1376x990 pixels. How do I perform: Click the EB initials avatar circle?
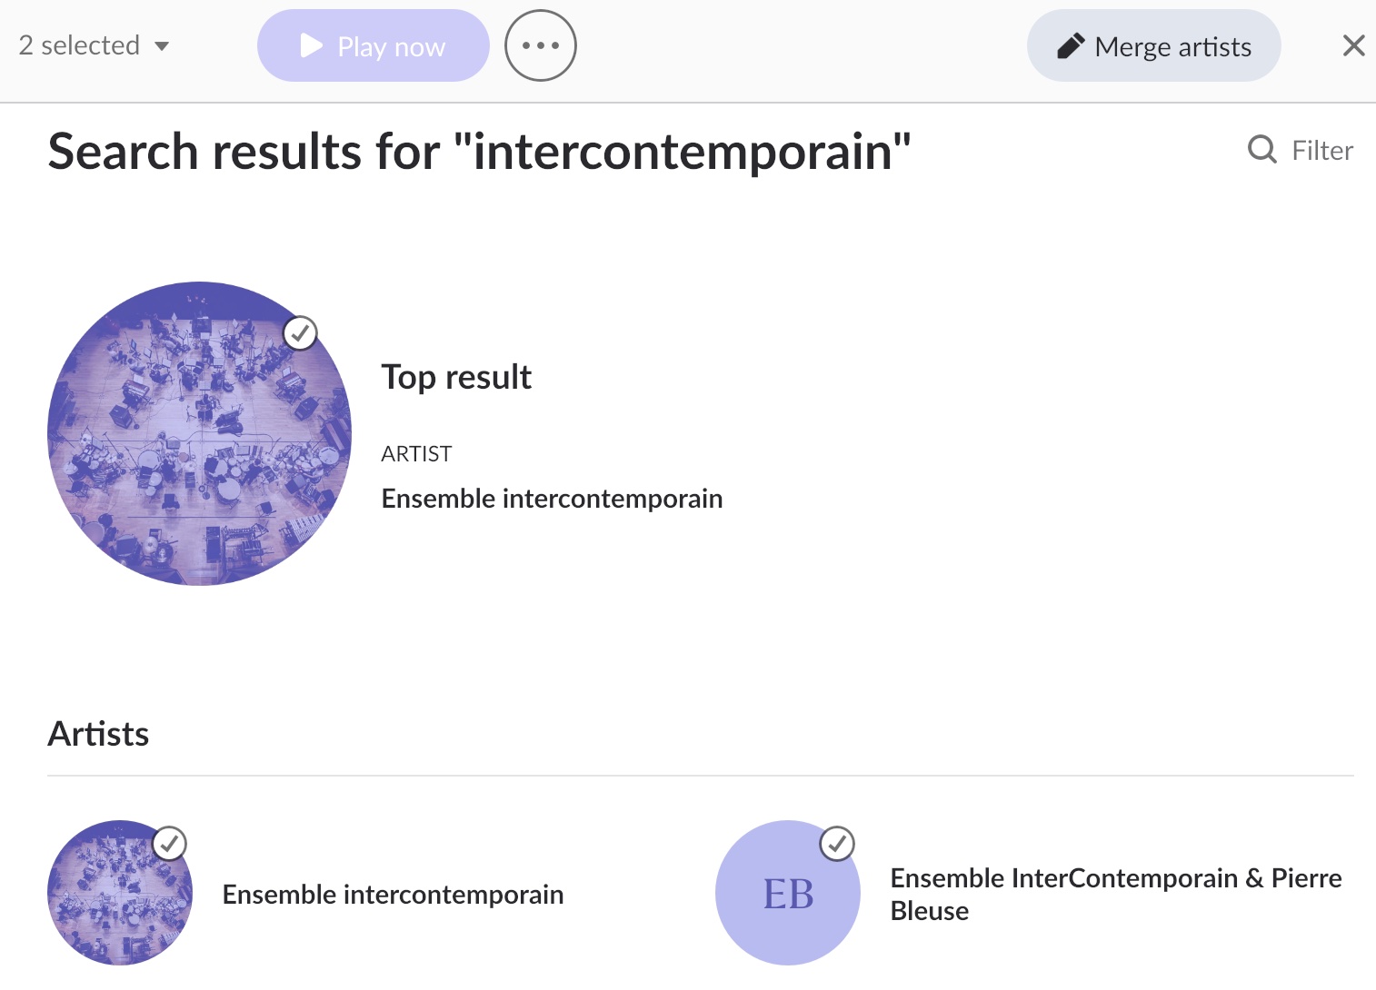point(788,893)
